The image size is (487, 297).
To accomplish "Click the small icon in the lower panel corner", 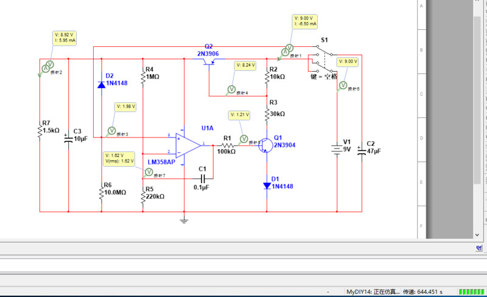I will click(480, 248).
